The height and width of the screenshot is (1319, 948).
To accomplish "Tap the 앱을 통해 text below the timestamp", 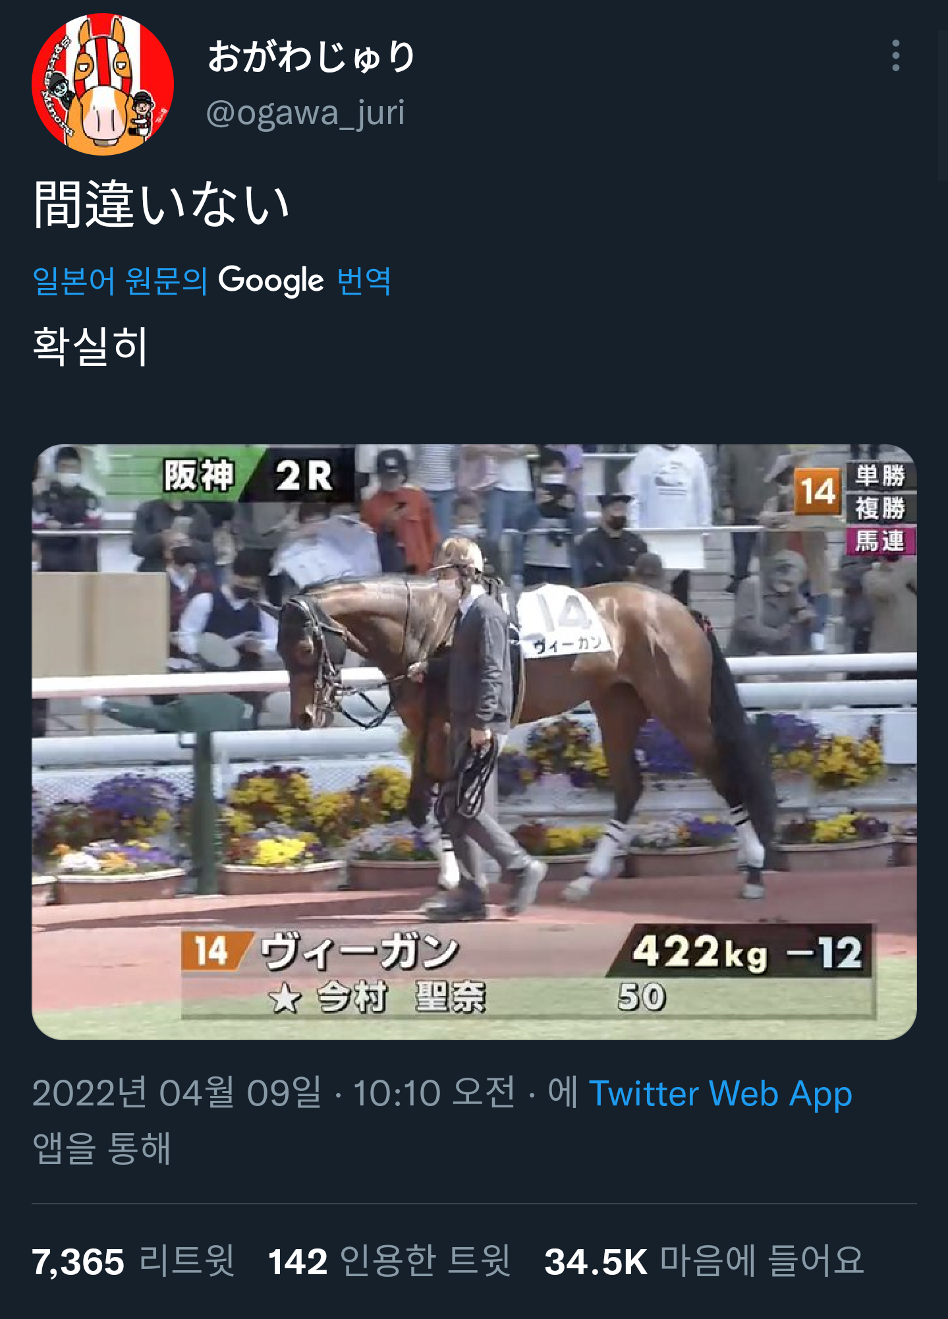I will click(x=101, y=1148).
